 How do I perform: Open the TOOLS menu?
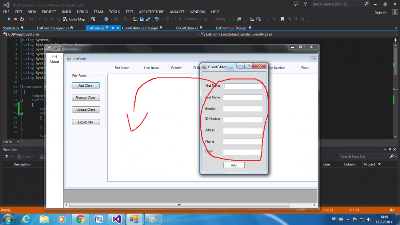[114, 12]
